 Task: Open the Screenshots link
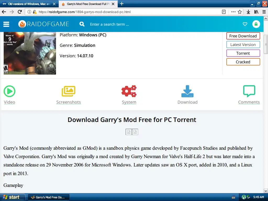click(69, 102)
